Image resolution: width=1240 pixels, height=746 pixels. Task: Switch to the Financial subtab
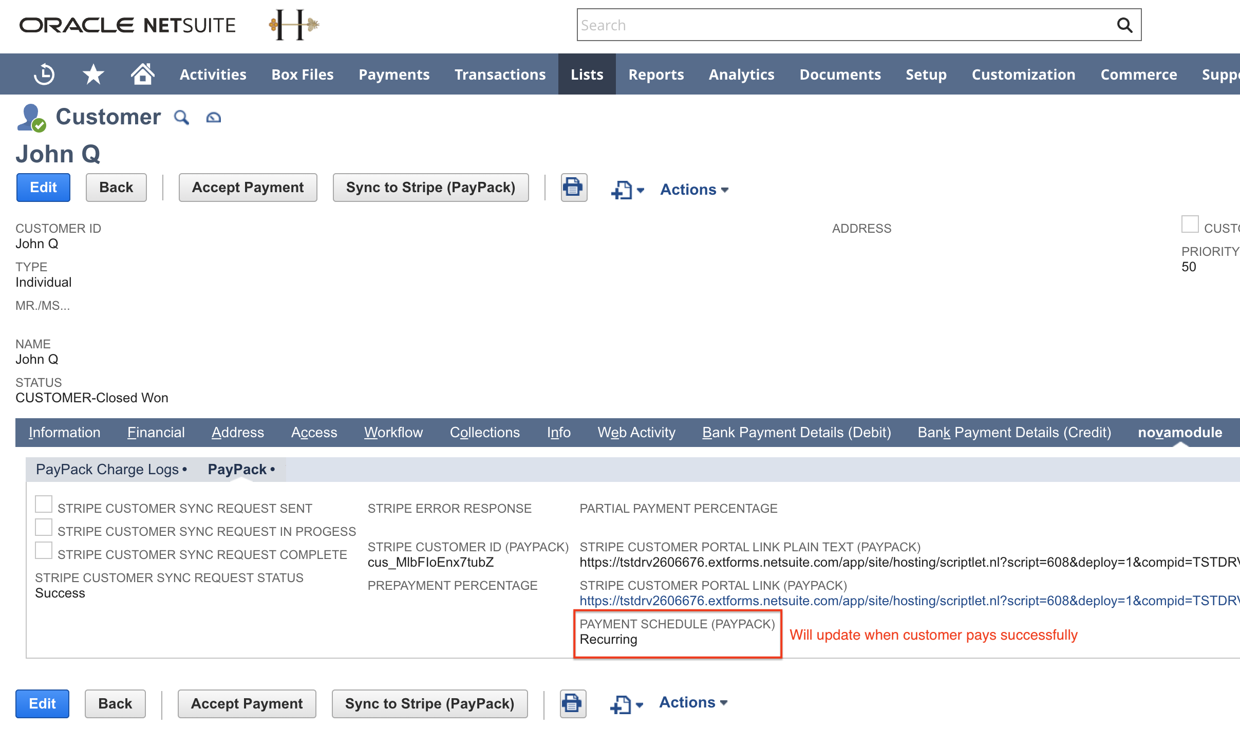coord(156,433)
